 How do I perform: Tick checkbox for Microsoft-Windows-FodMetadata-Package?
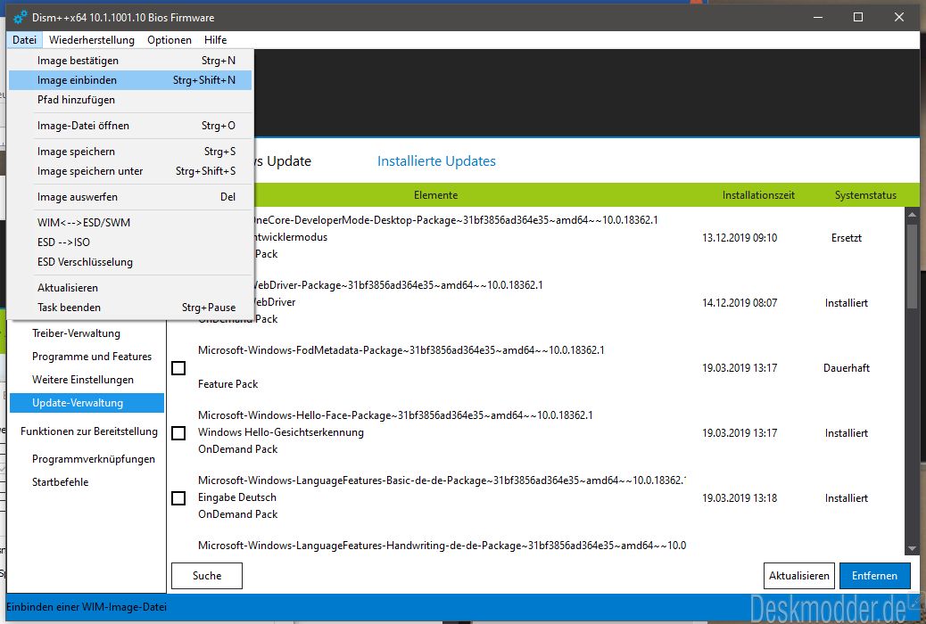coord(178,368)
